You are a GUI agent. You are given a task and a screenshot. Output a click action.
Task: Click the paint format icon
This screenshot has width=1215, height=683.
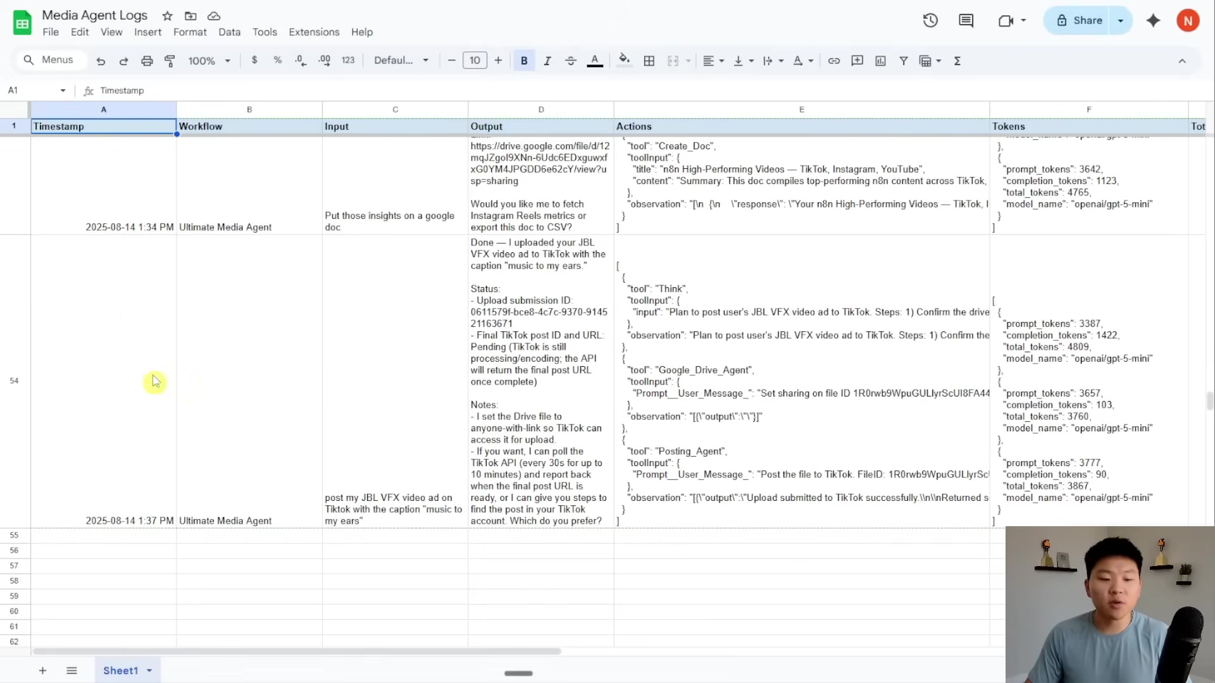170,61
